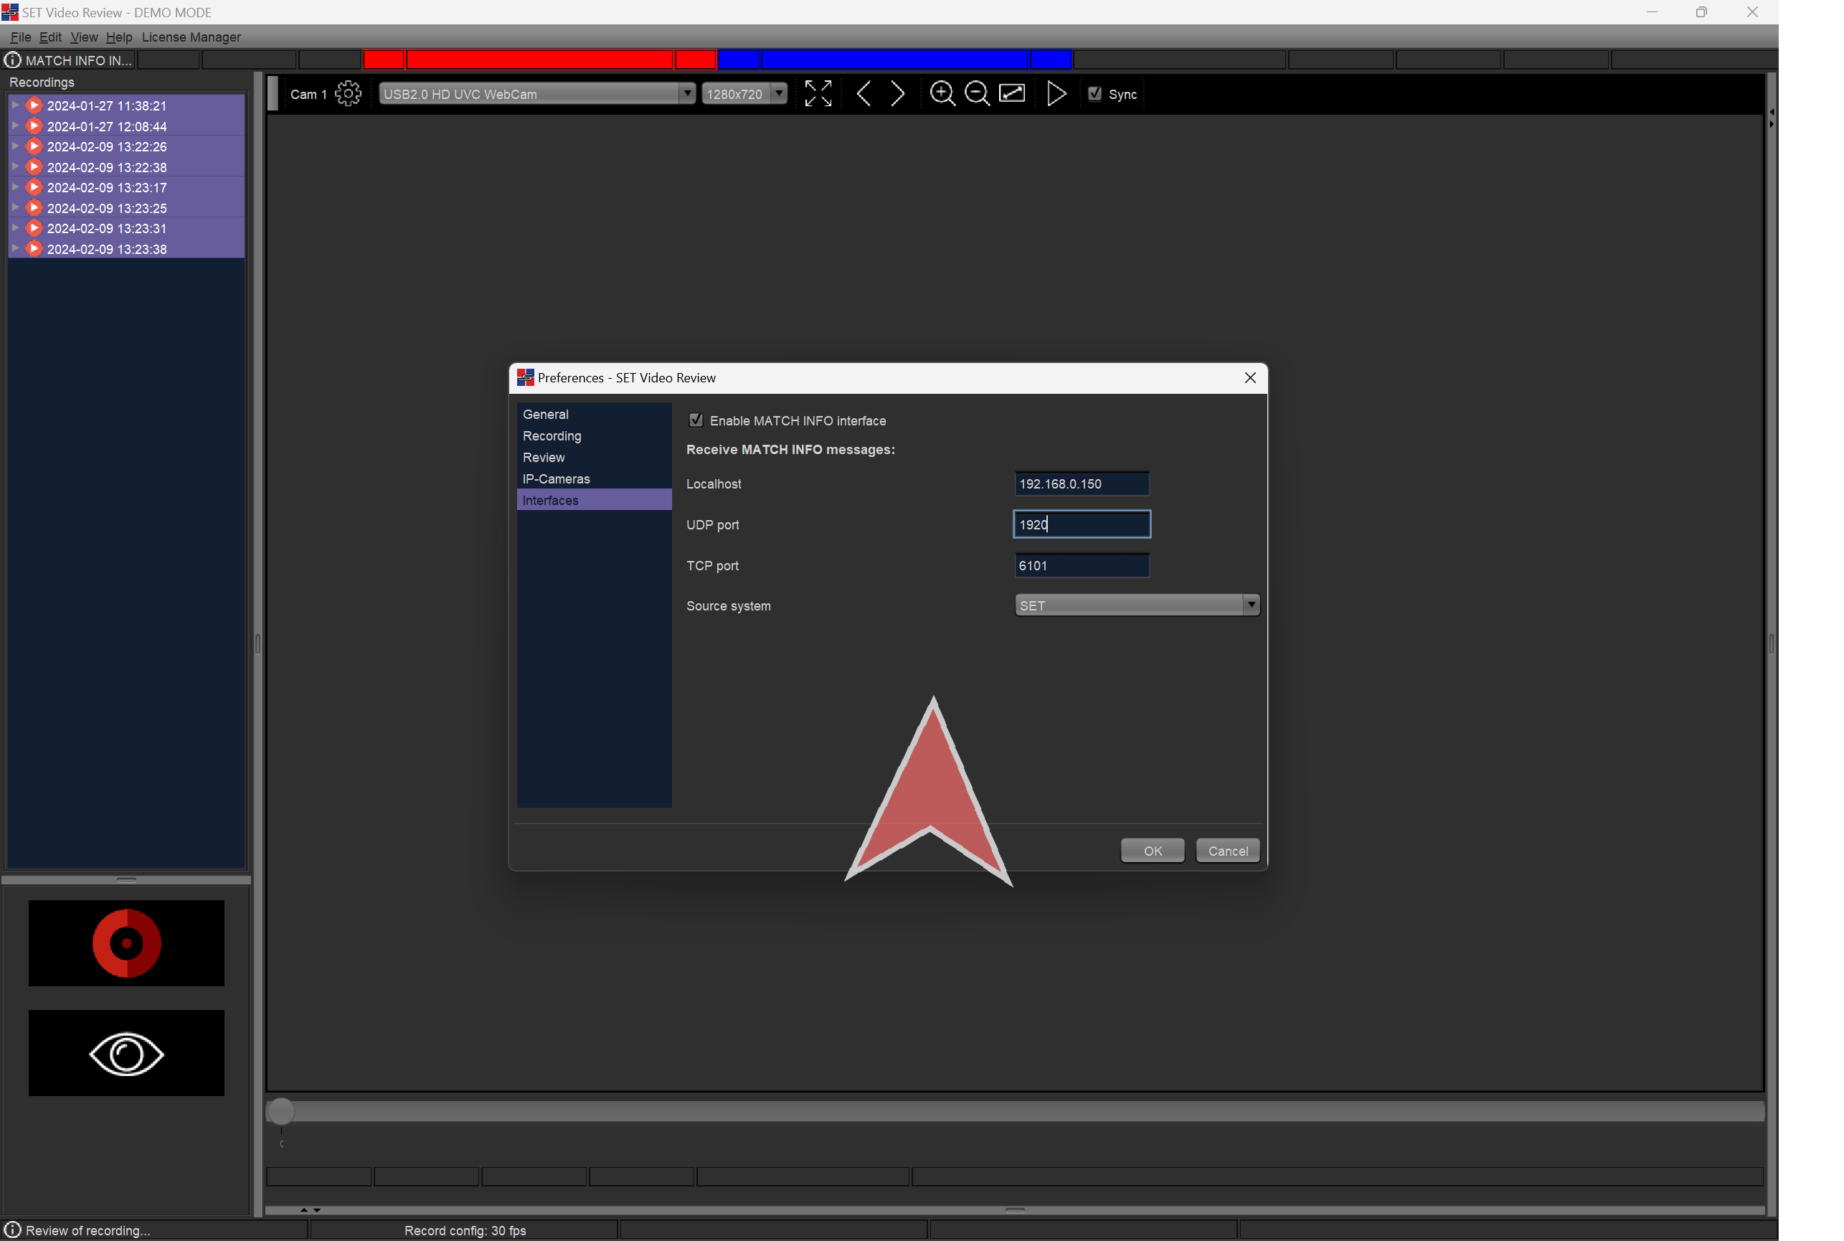Click the zoom out magnifier icon

coord(977,93)
